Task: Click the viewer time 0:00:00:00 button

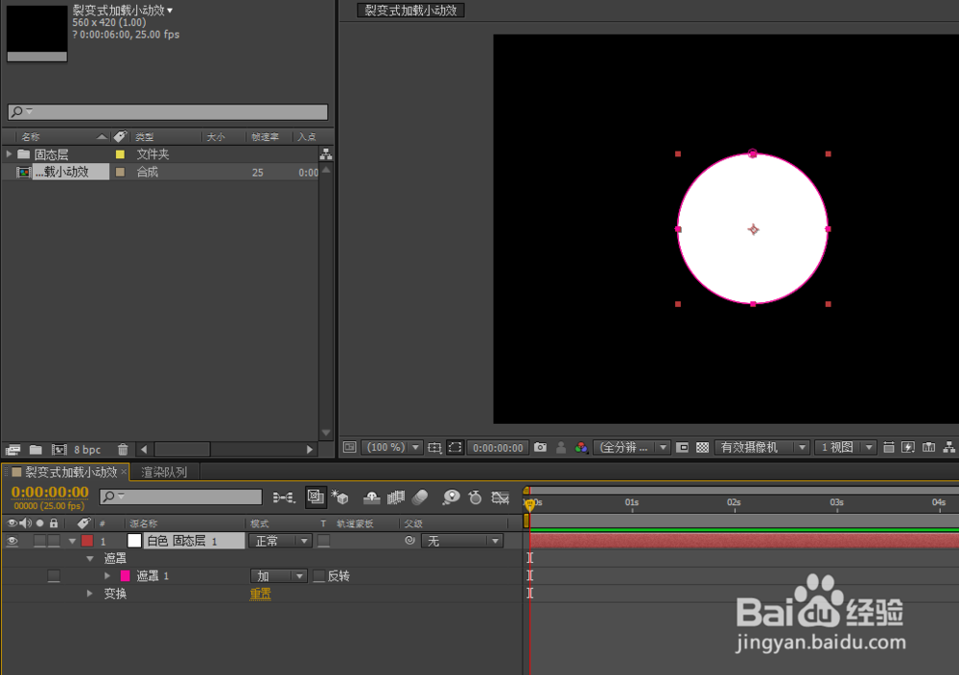Action: click(498, 448)
